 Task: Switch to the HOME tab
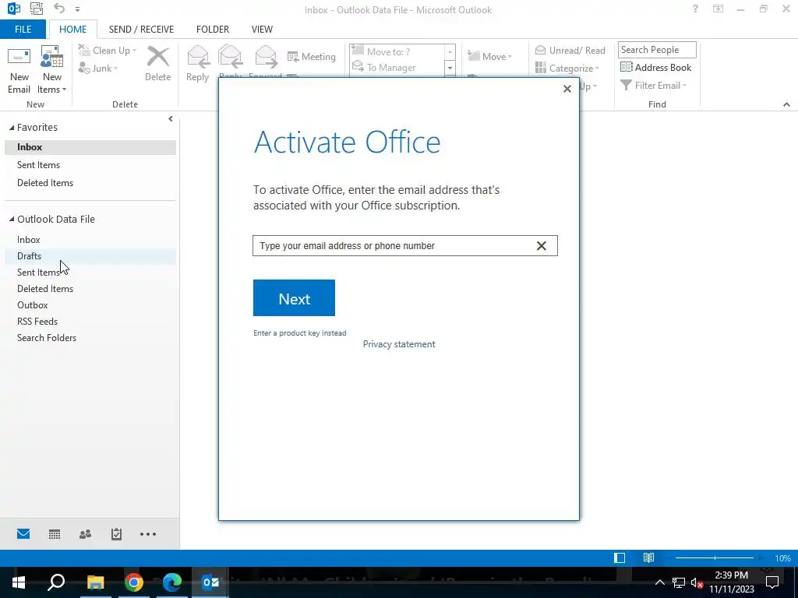[72, 29]
